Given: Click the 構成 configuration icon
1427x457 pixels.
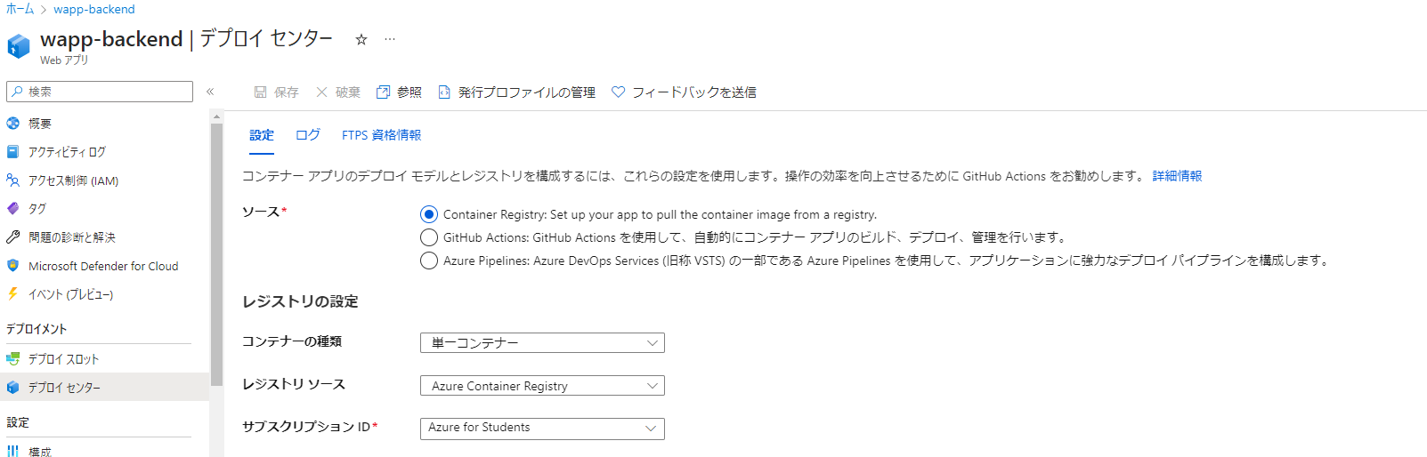Looking at the screenshot, I should [x=12, y=452].
